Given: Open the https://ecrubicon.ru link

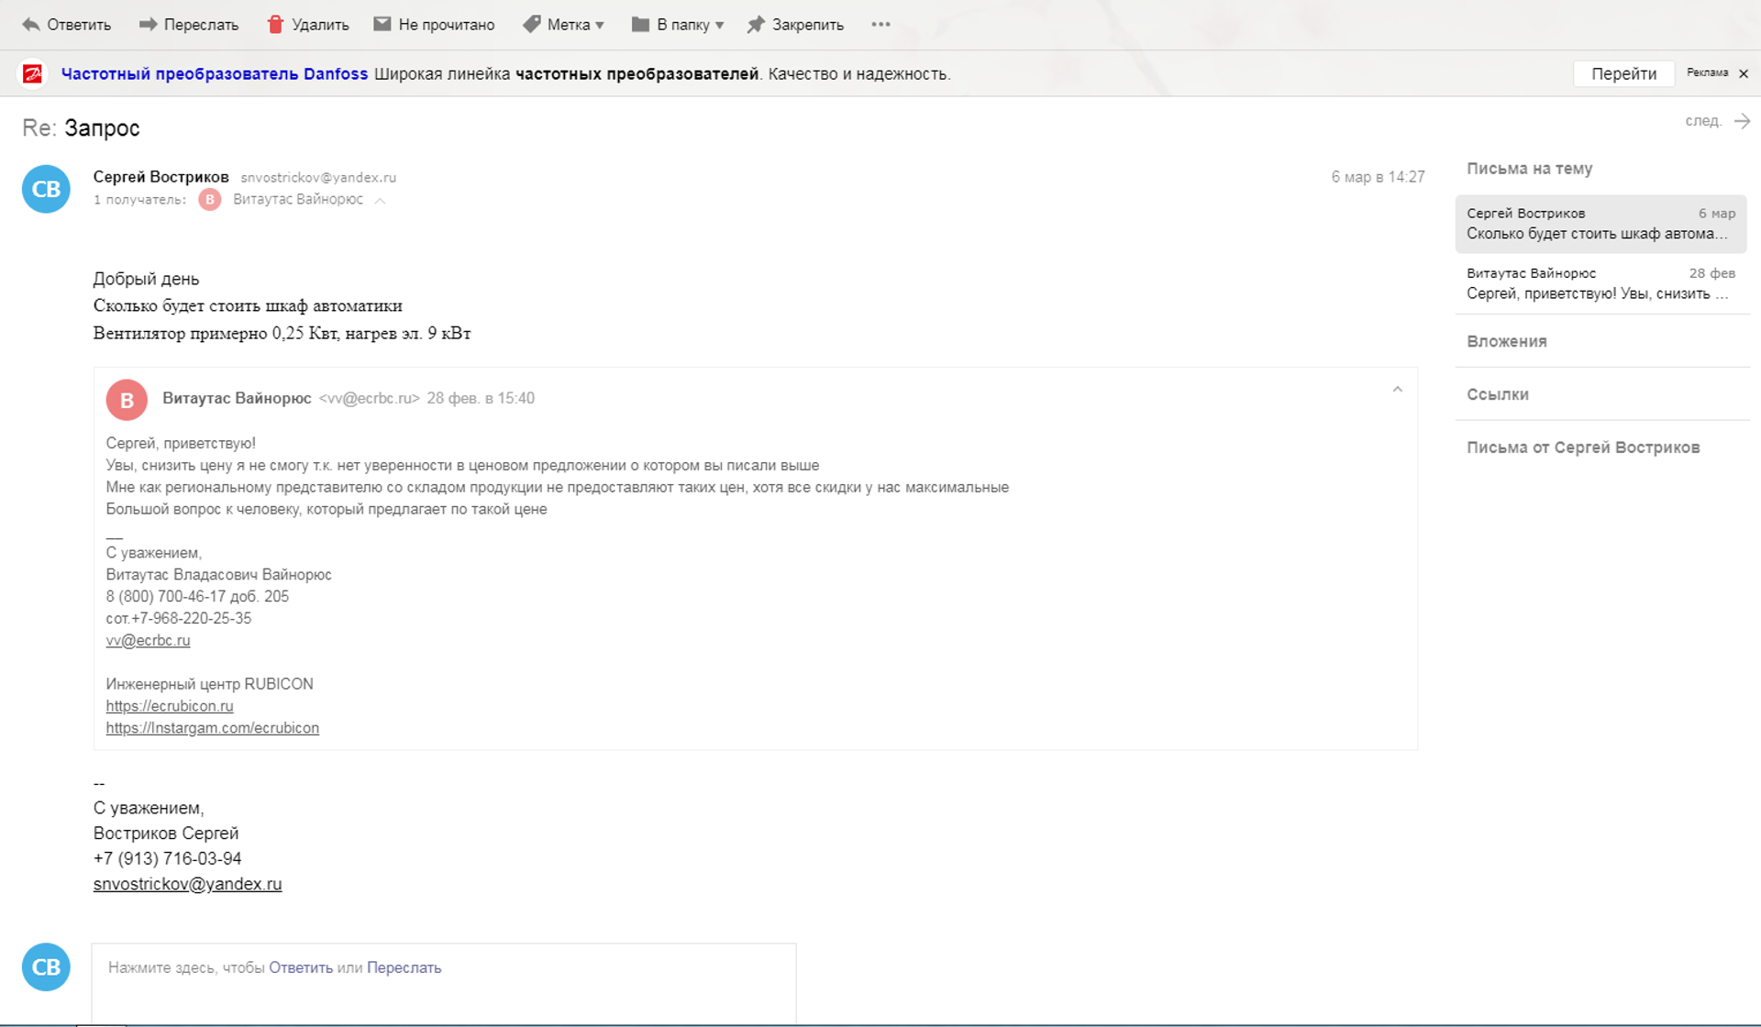Looking at the screenshot, I should click(x=170, y=706).
